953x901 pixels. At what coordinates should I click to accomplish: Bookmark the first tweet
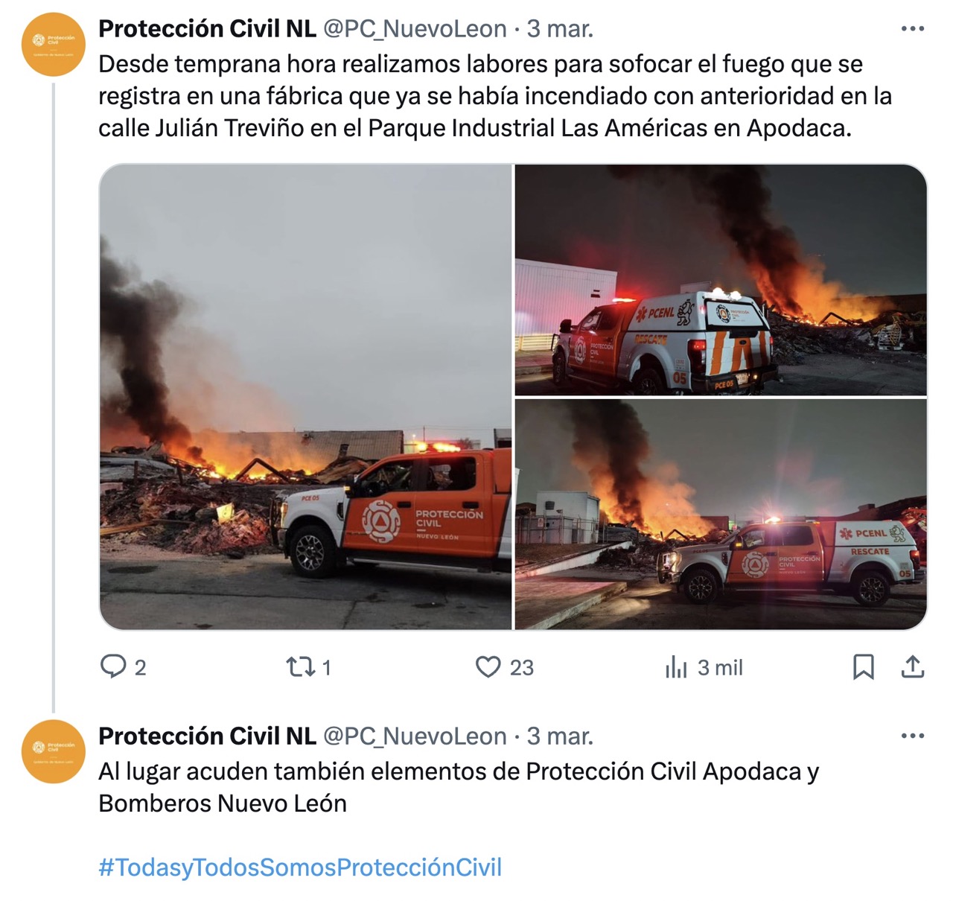tap(863, 666)
